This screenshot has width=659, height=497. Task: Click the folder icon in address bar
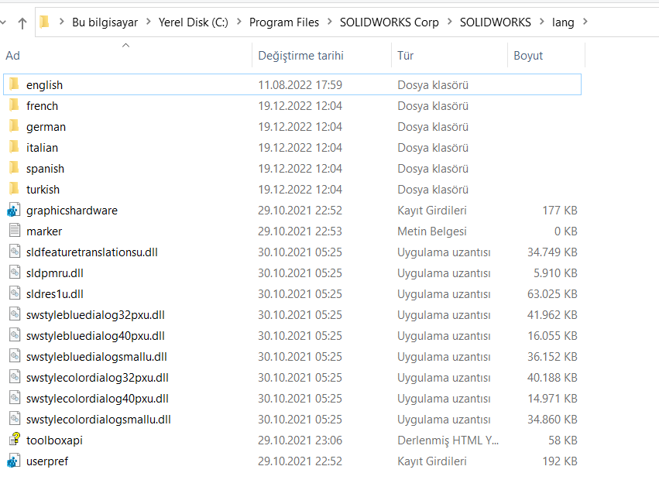click(x=45, y=22)
